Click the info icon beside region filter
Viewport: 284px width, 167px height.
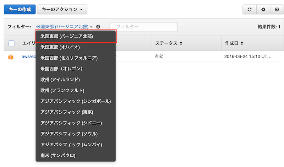(98, 27)
